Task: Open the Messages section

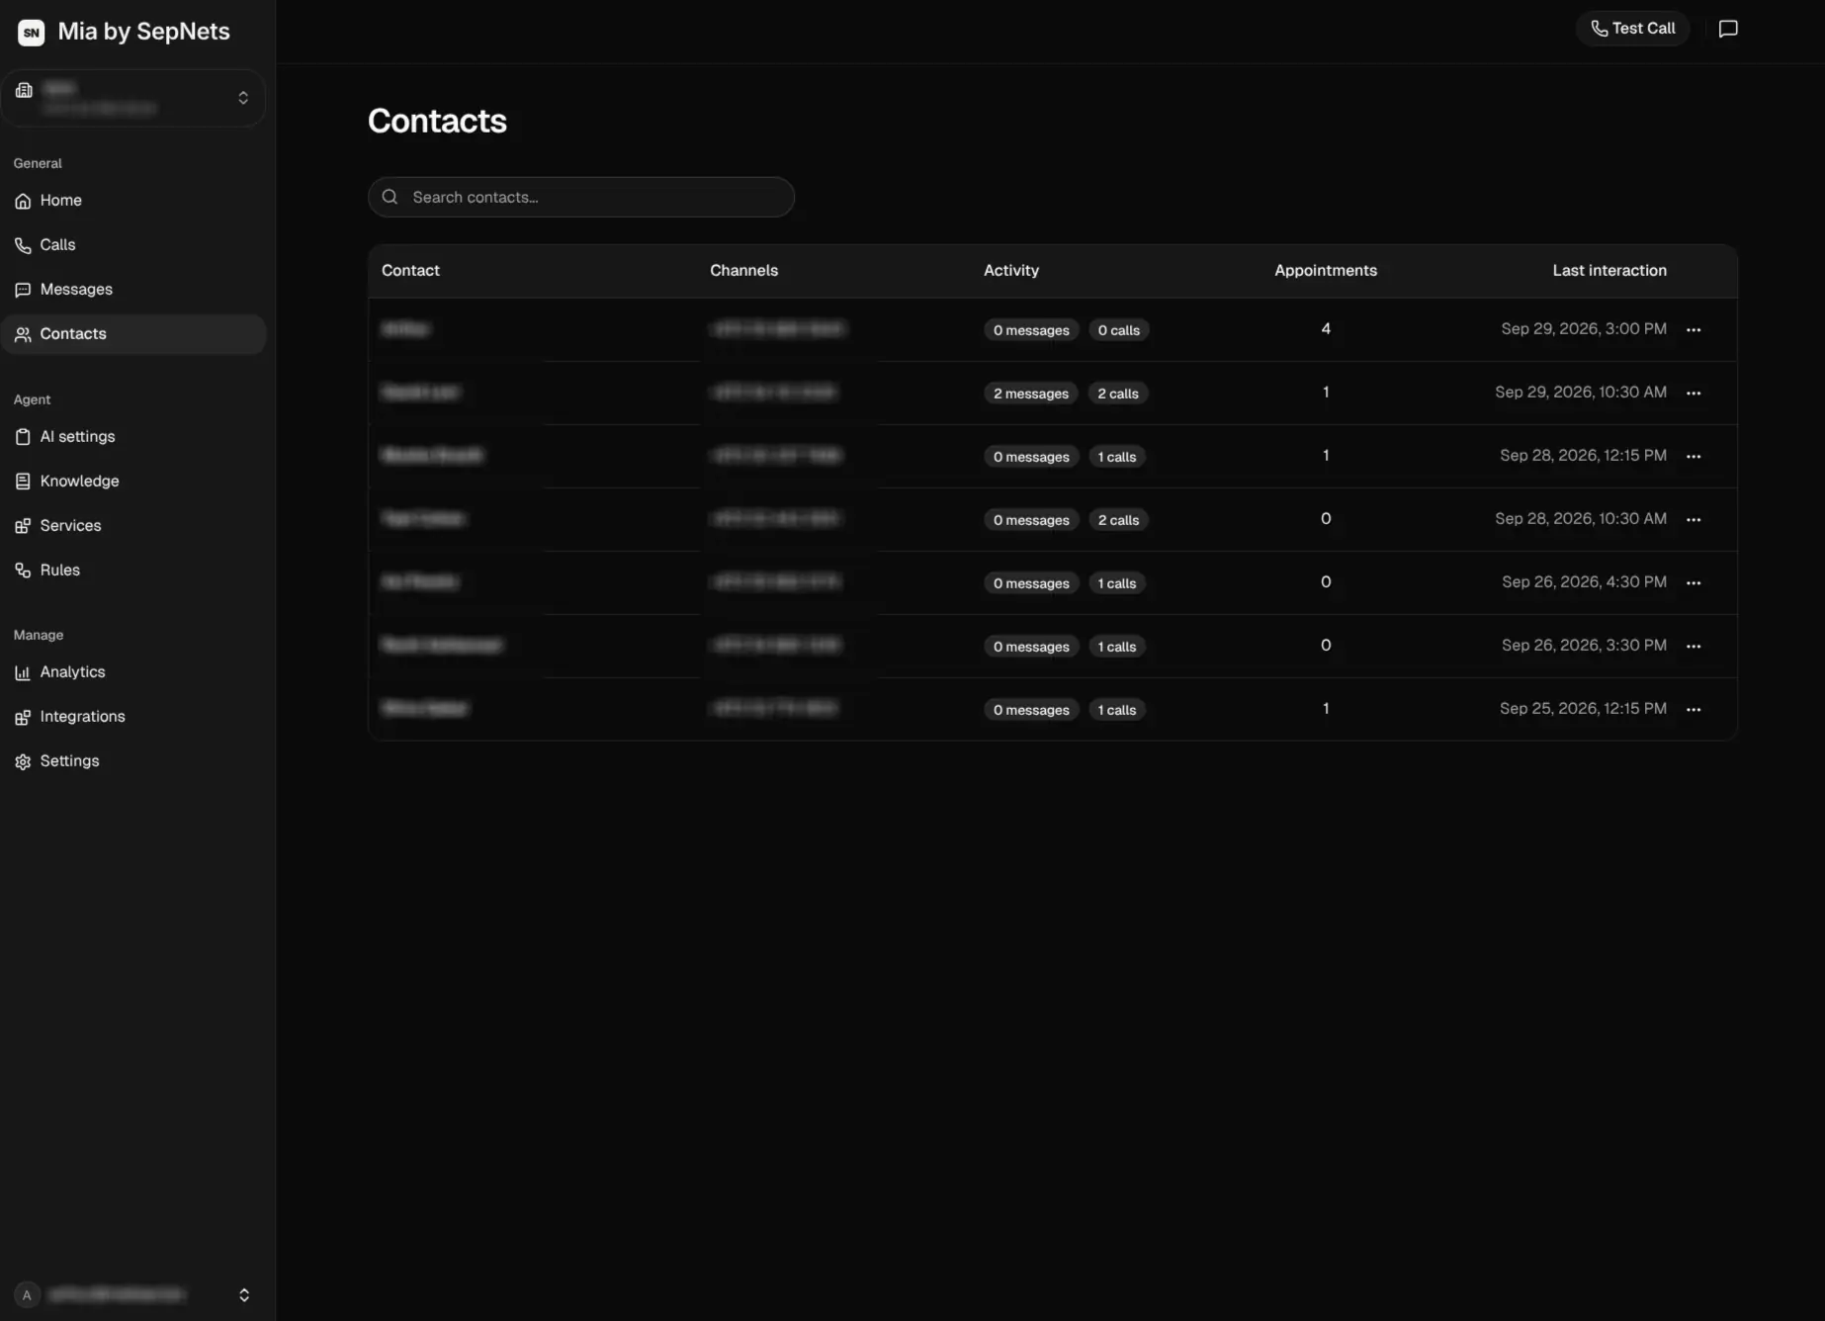Action: 133,290
